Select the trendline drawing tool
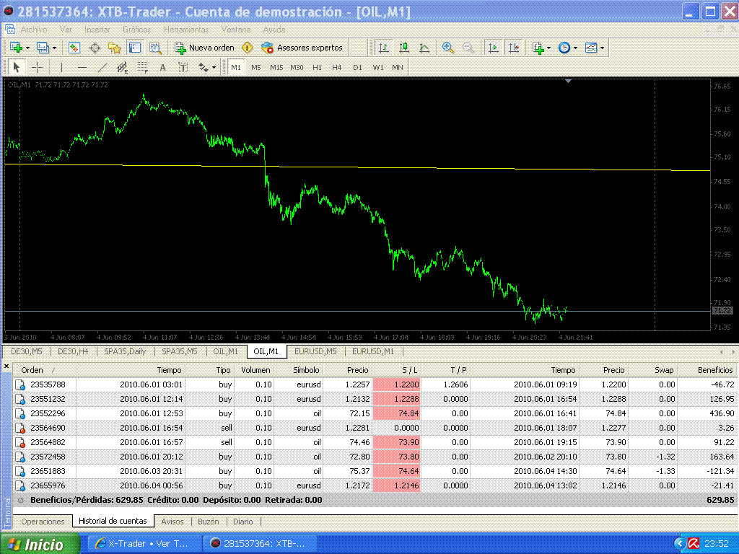This screenshot has height=554, width=739. [x=102, y=67]
